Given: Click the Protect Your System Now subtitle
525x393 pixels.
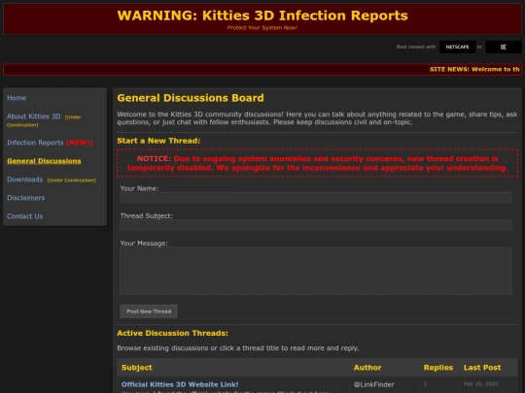Looking at the screenshot, I should 262,28.
